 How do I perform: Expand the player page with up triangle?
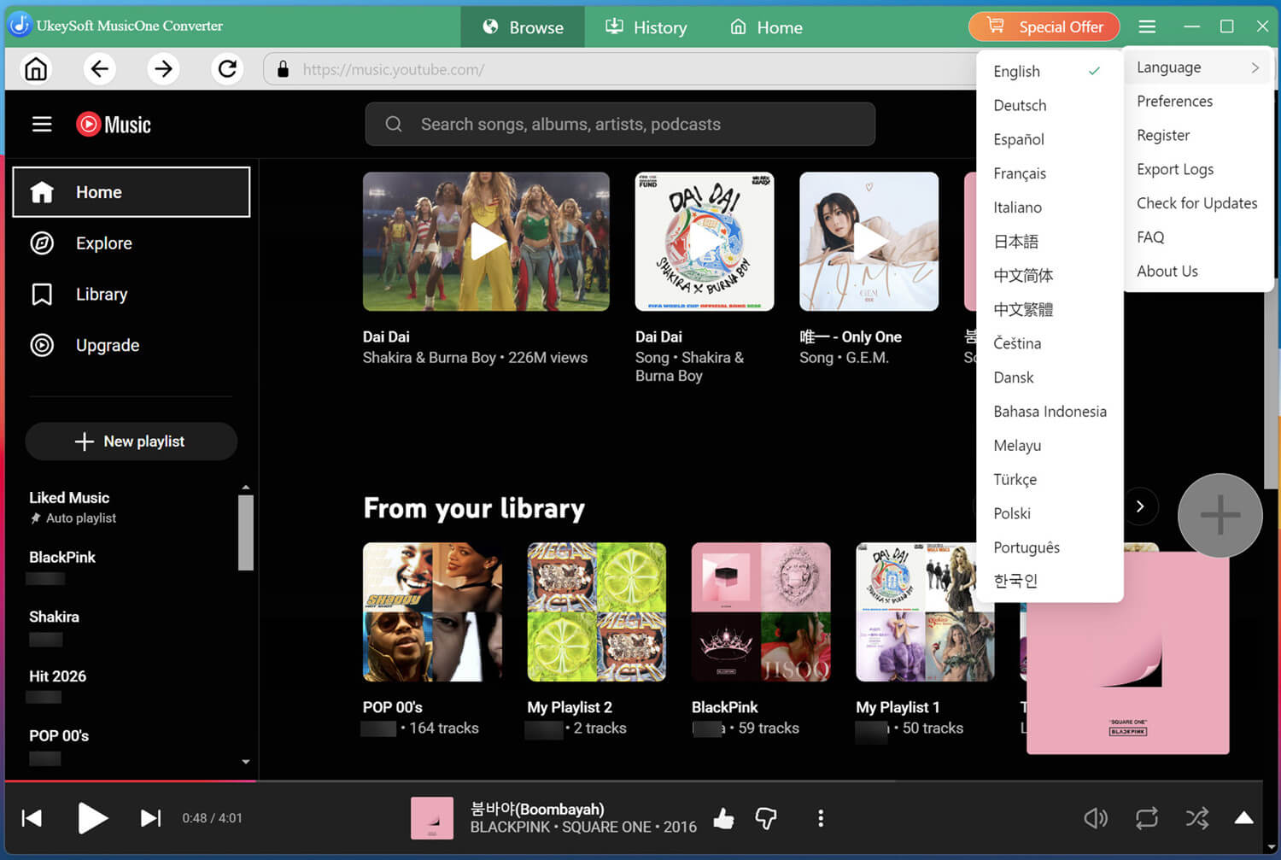(1244, 818)
